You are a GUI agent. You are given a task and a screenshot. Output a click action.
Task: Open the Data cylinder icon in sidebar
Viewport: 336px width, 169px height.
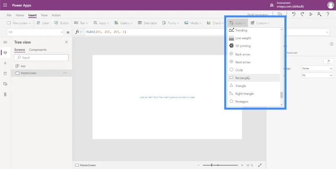5,73
